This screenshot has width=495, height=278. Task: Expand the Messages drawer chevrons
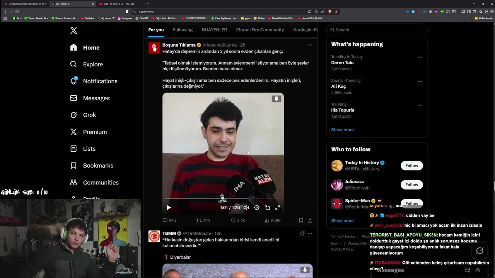click(x=478, y=270)
